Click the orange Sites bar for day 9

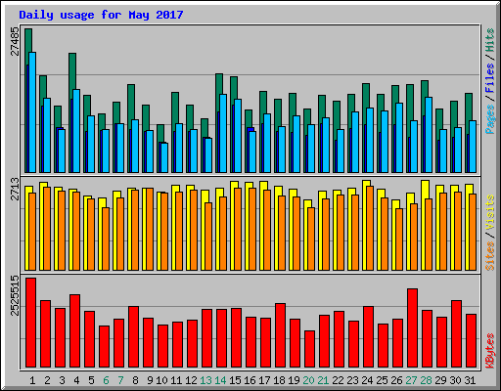[150, 229]
